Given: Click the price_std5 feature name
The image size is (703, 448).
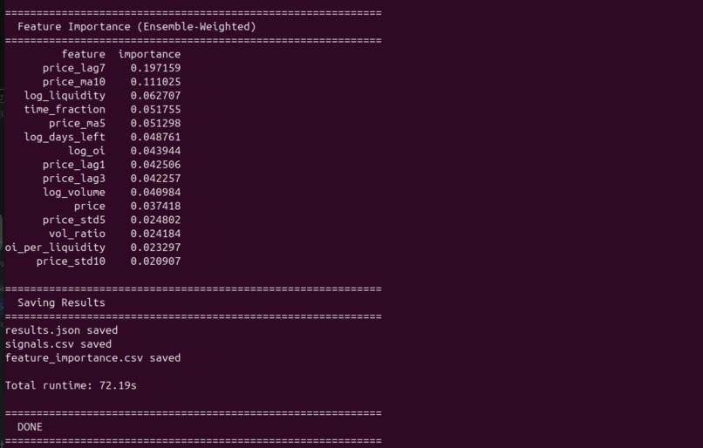Looking at the screenshot, I should [x=74, y=220].
